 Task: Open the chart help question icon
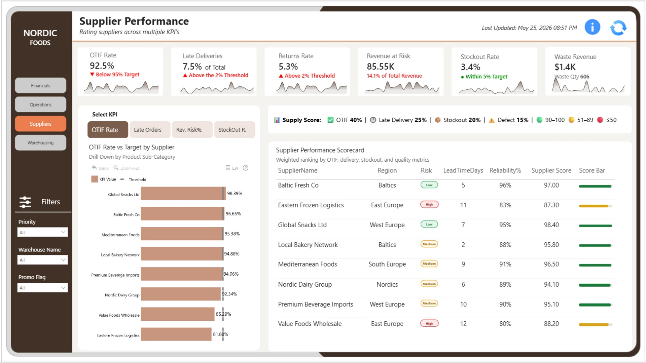point(246,168)
